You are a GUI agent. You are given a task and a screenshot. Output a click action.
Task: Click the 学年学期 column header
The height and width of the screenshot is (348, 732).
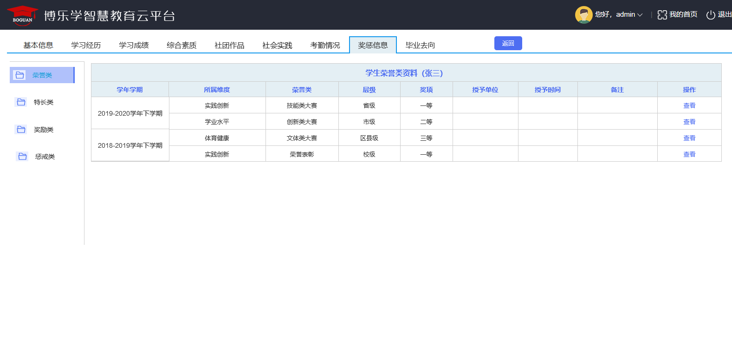(130, 90)
